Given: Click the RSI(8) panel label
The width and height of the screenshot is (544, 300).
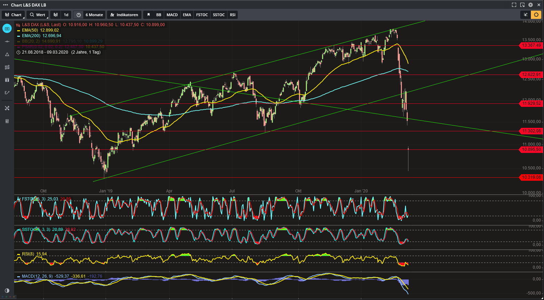Looking at the screenshot, I should pyautogui.click(x=28, y=254).
